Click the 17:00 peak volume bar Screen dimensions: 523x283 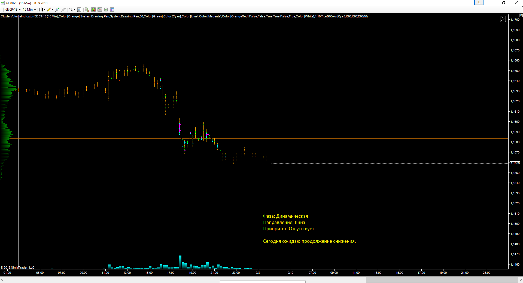180,262
